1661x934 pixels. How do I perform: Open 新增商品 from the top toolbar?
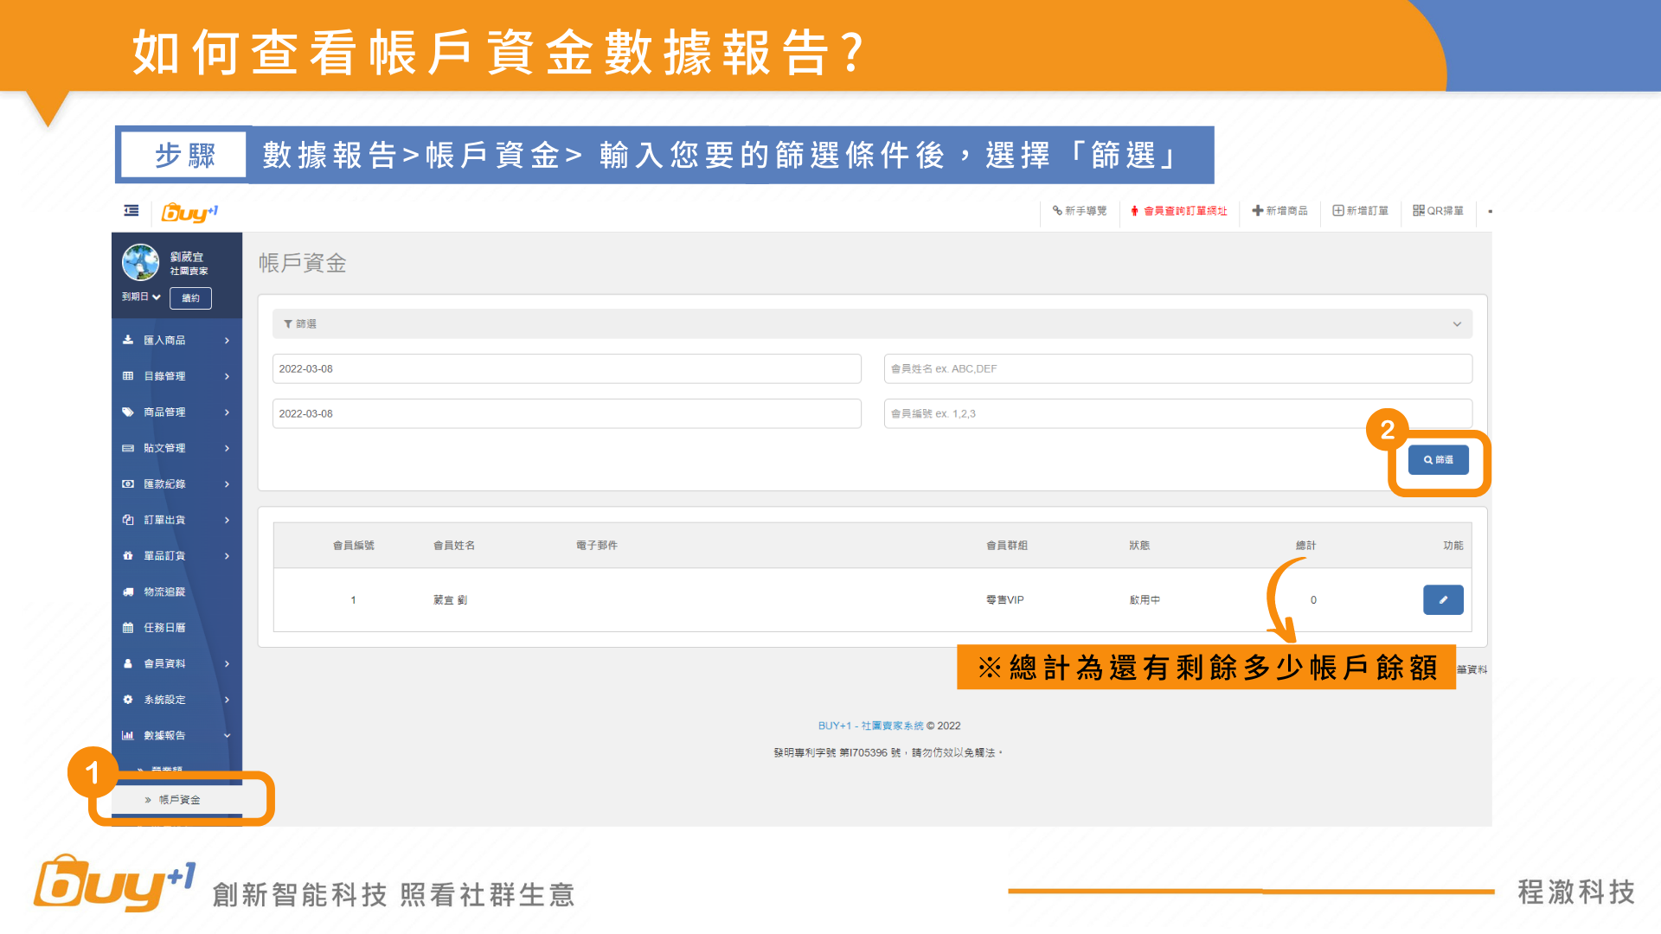[x=1279, y=211]
